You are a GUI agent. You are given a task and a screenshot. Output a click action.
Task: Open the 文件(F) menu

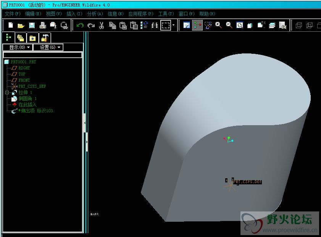13,14
